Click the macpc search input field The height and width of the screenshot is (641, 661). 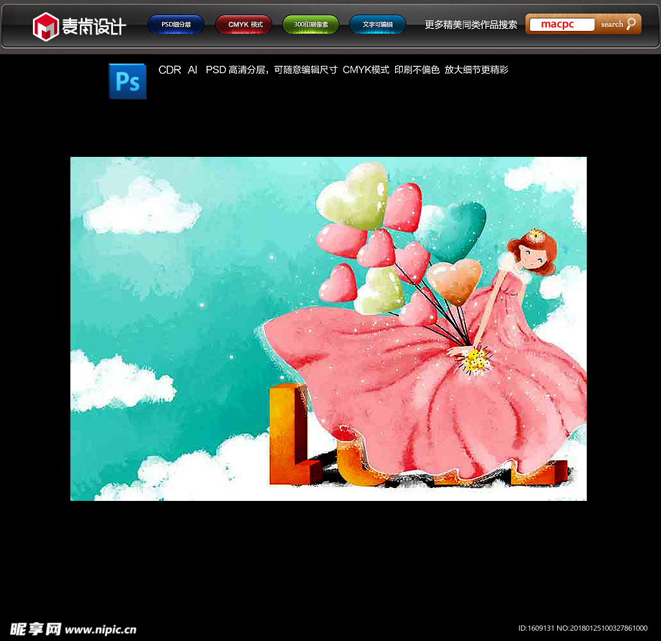pos(561,25)
